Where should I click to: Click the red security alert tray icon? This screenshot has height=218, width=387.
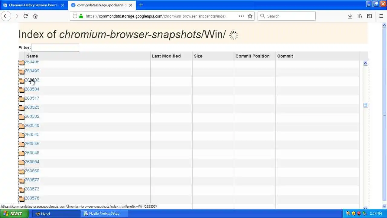coord(359,213)
